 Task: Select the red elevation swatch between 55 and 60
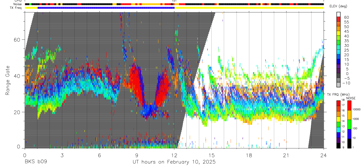339,20
